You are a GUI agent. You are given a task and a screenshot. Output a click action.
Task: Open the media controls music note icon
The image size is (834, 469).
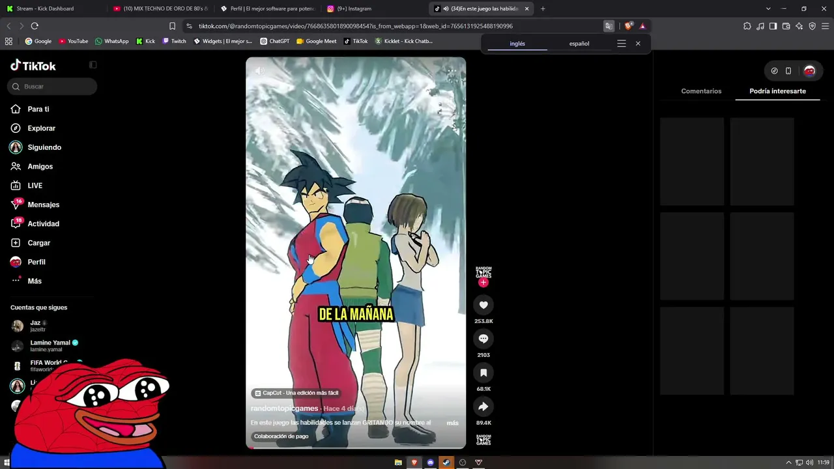[x=760, y=26]
